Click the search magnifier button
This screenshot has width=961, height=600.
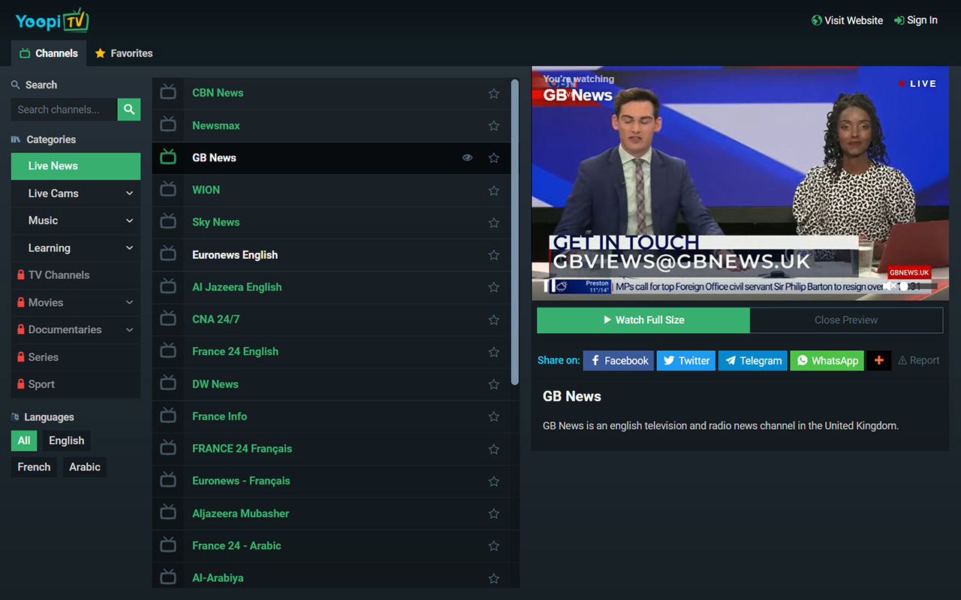click(129, 109)
